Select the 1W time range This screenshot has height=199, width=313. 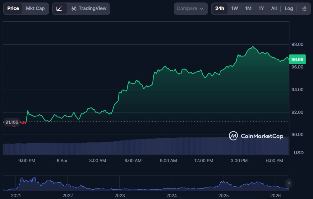[x=235, y=9]
